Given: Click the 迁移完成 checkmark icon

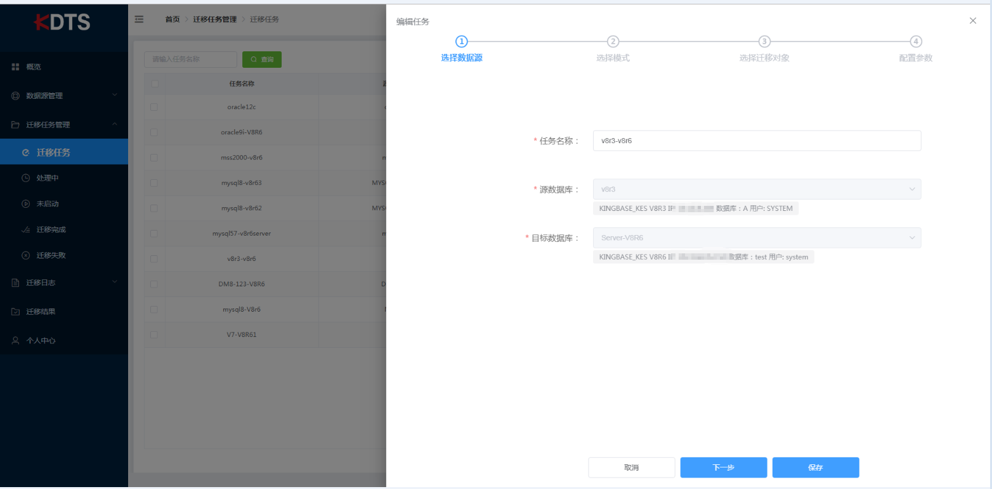Looking at the screenshot, I should pyautogui.click(x=26, y=230).
